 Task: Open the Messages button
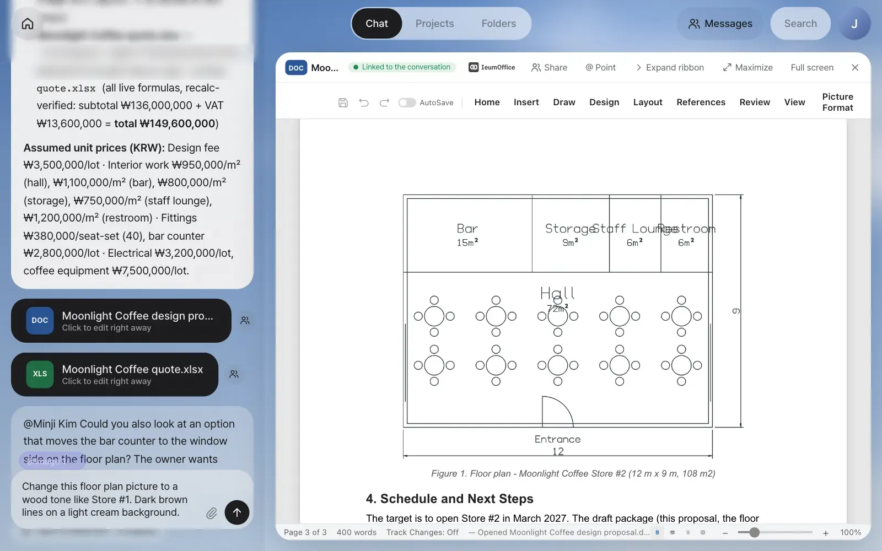720,24
